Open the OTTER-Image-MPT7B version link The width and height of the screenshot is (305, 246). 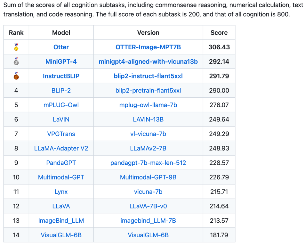click(148, 47)
